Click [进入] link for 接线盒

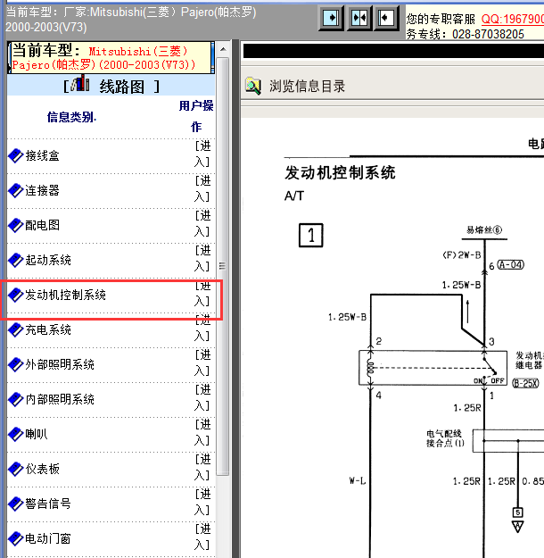[x=203, y=154]
